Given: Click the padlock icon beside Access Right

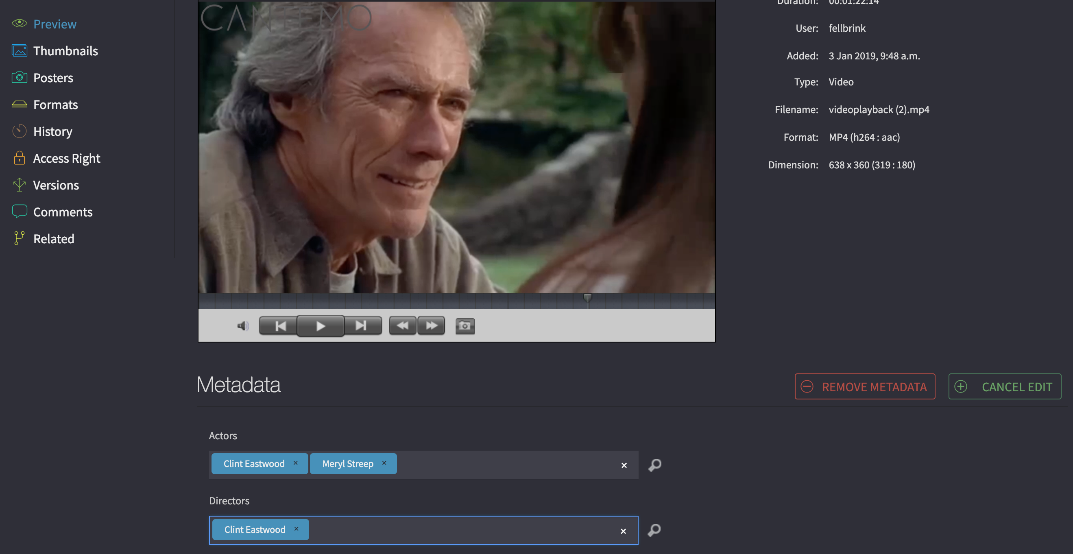Looking at the screenshot, I should (19, 158).
